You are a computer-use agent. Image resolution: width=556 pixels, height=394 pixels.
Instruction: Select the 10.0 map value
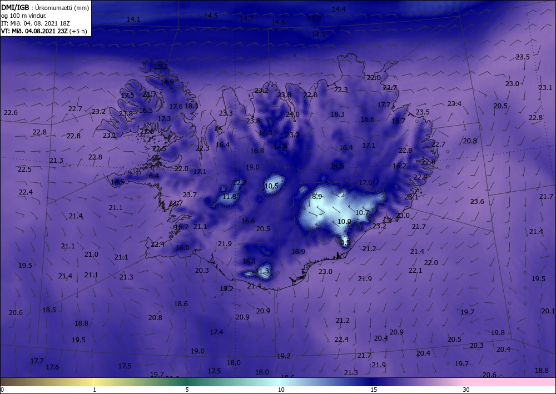tap(344, 221)
